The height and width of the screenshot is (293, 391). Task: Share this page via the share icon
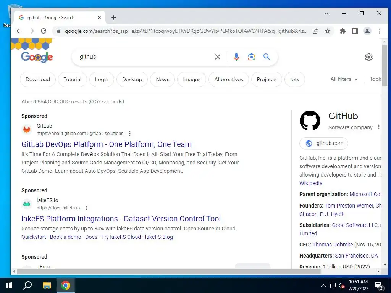315,31
